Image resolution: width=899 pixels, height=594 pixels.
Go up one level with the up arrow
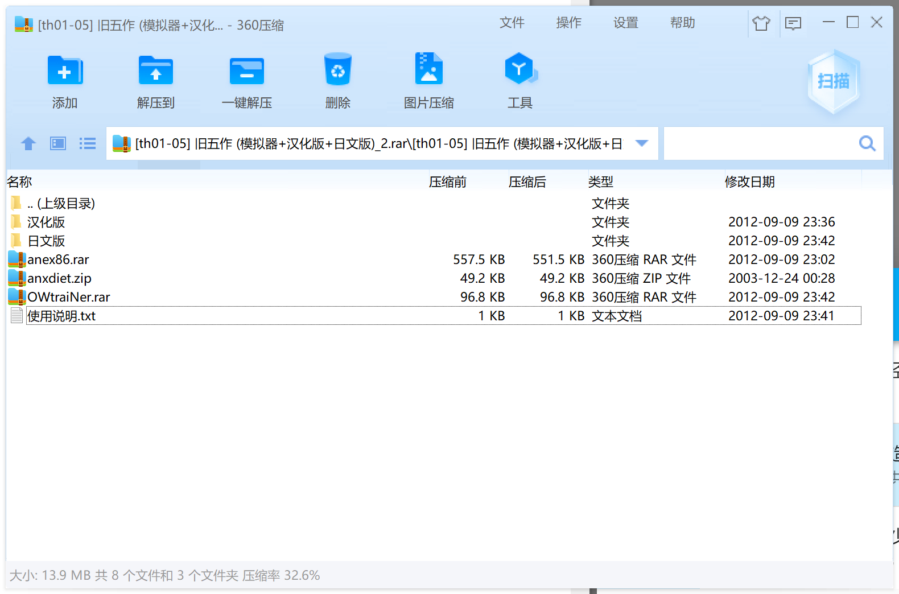coord(28,143)
